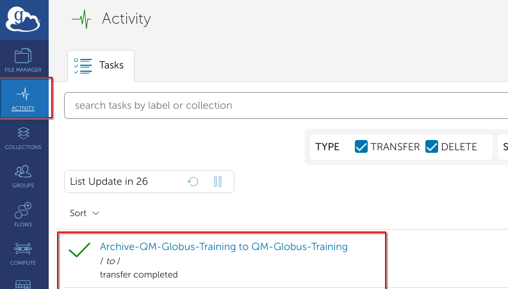Click the refresh task list icon
508x289 pixels.
(x=193, y=182)
